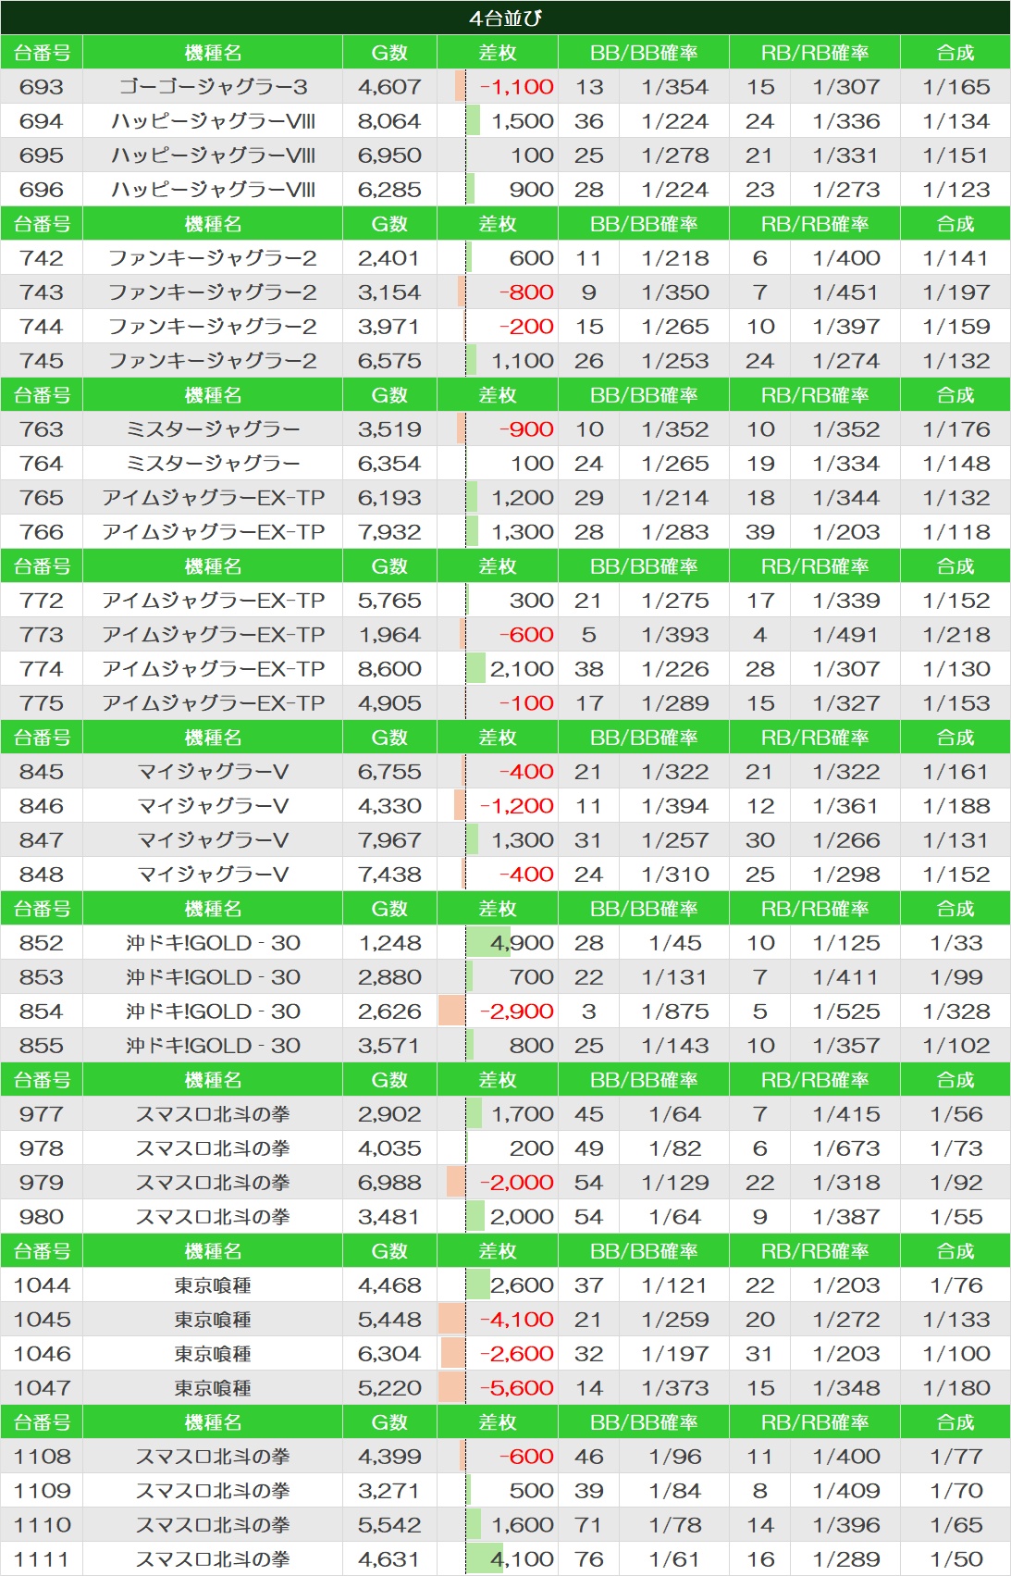Click 合成 value 1/218

tap(956, 635)
